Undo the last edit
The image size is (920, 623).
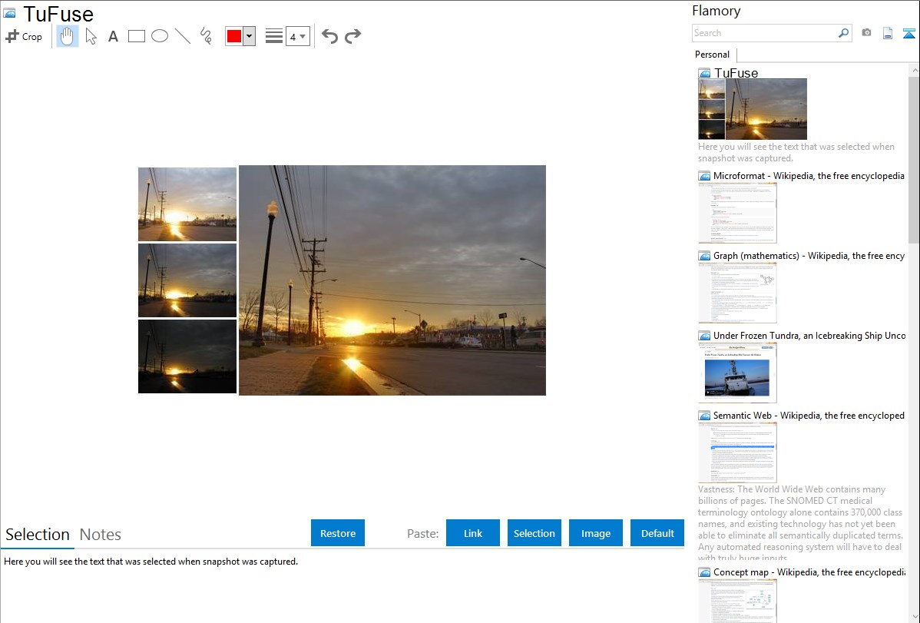[329, 36]
